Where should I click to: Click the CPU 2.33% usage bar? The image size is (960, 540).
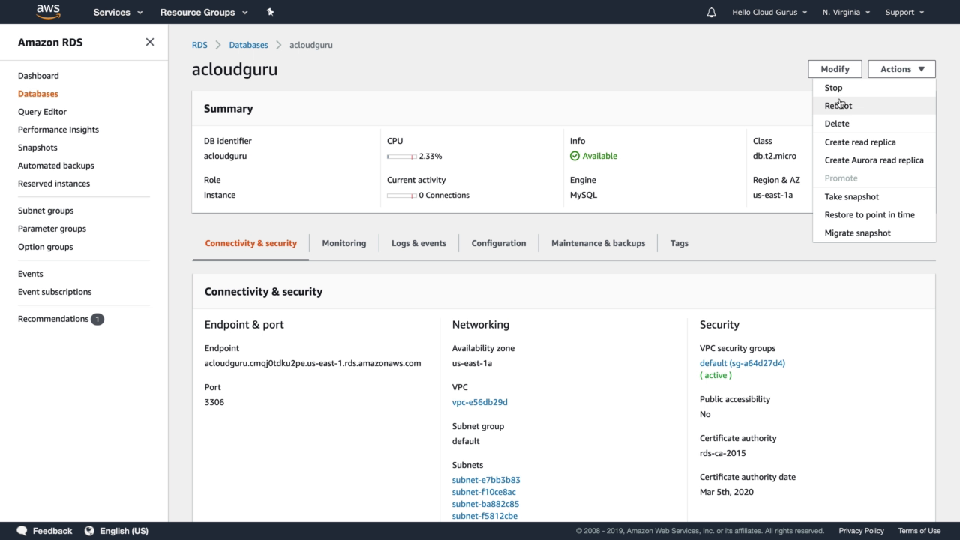402,157
